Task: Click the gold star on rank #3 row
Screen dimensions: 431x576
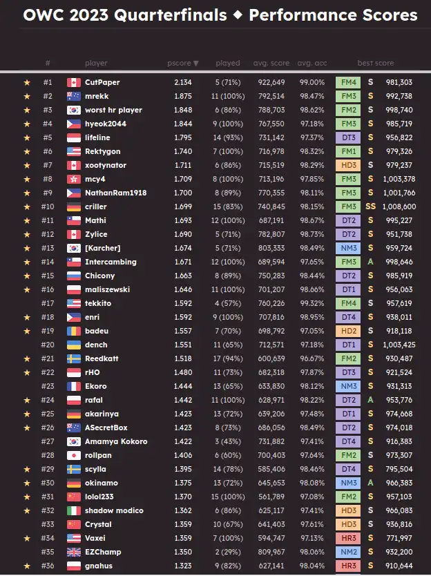Action: (27, 111)
